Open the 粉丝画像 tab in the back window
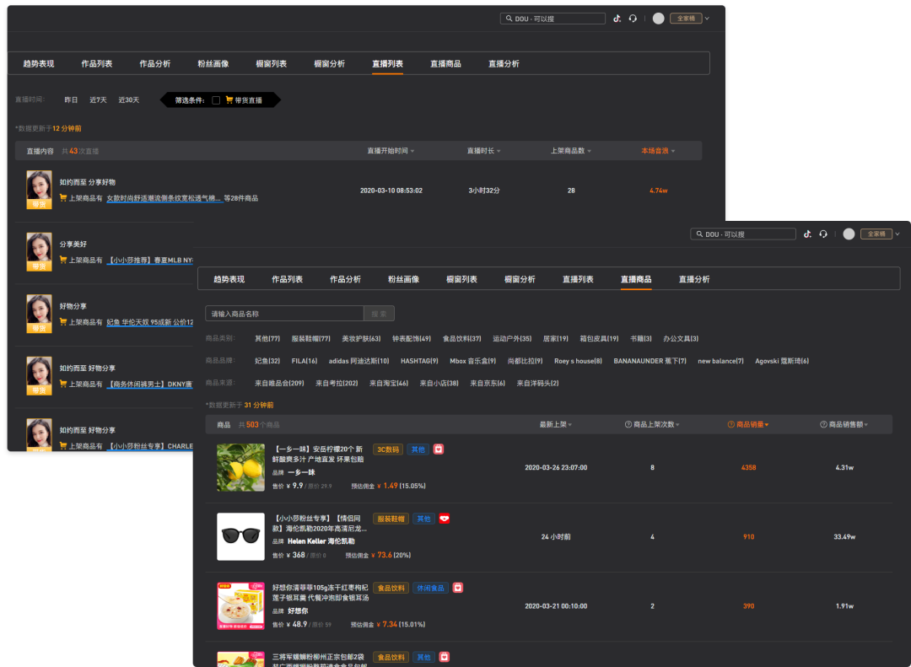The image size is (911, 667). click(x=213, y=64)
